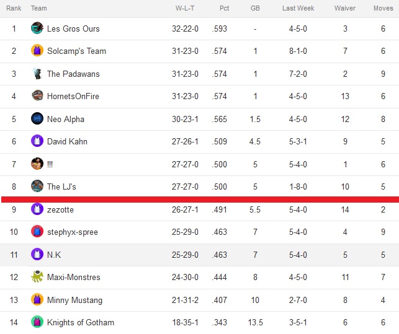Click Solcamp's Team jersey icon
This screenshot has width=399, height=334.
37,51
